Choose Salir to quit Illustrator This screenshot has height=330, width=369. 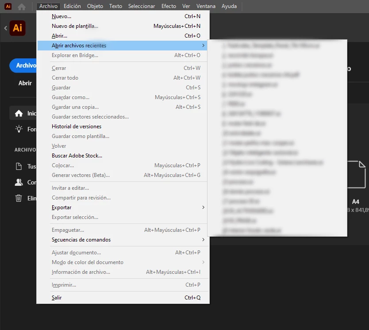tap(123, 298)
